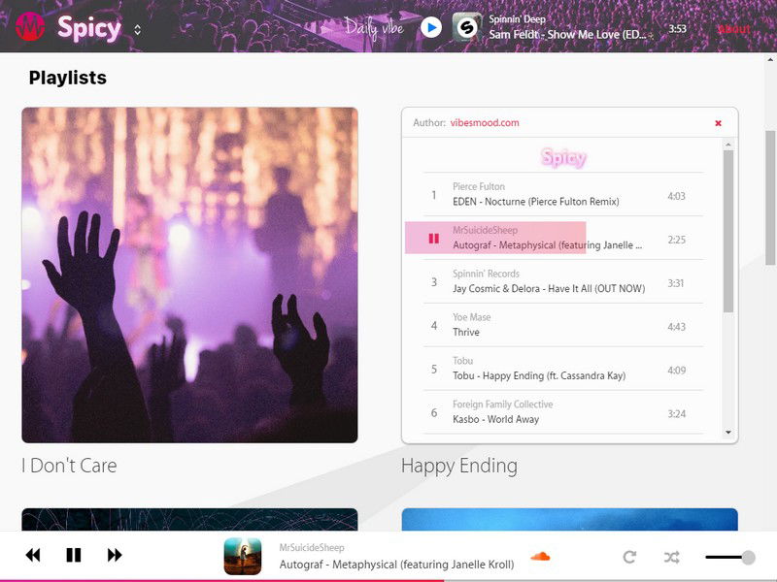
Task: Click the 4:03 duration of EDEN track
Action: pos(676,196)
